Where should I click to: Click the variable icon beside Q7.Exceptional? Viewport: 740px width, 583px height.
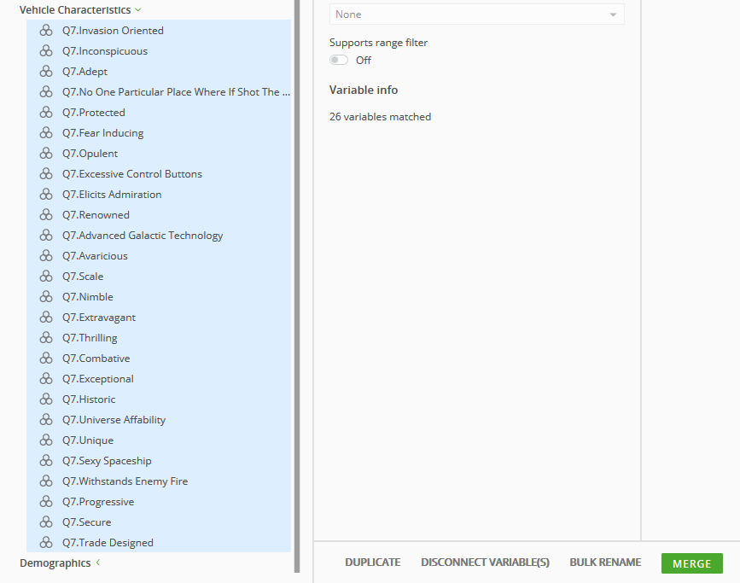(x=46, y=379)
